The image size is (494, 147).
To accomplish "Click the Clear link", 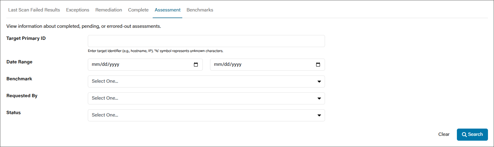I will tap(444, 134).
